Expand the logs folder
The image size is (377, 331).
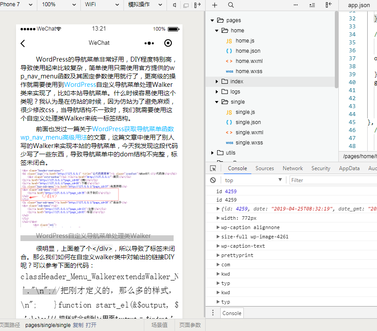pos(217,92)
